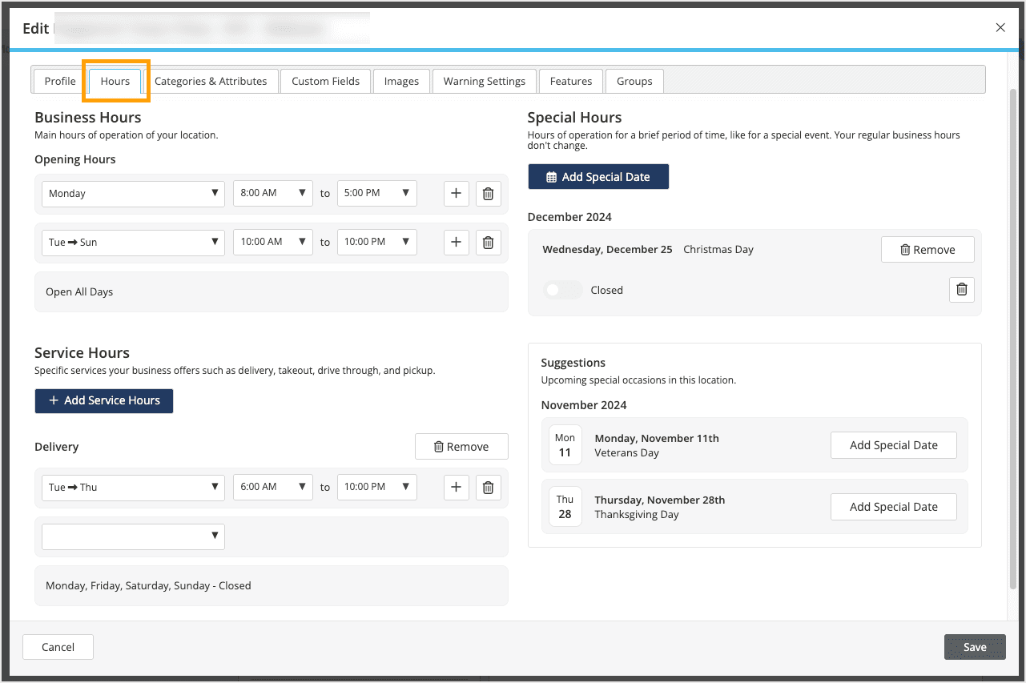Viewport: 1026px width, 683px height.
Task: Open the Warning Settings tab
Action: [484, 81]
